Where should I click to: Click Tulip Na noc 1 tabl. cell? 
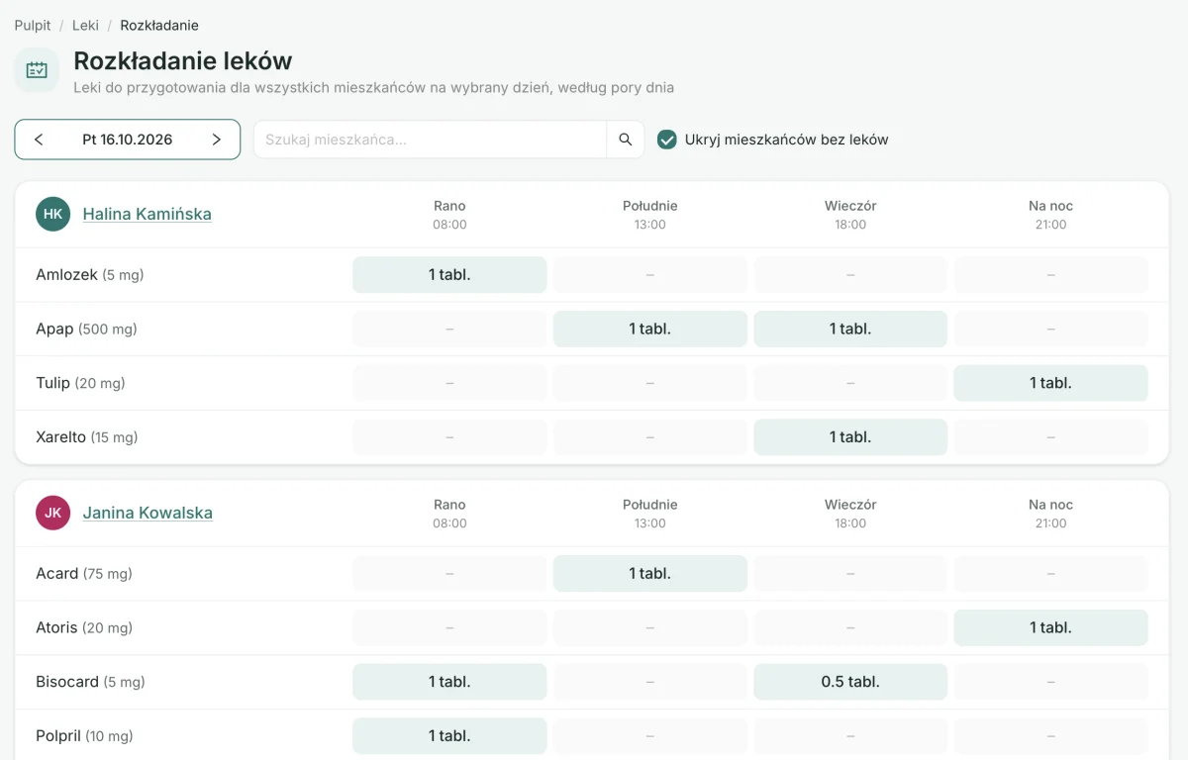[x=1051, y=383]
